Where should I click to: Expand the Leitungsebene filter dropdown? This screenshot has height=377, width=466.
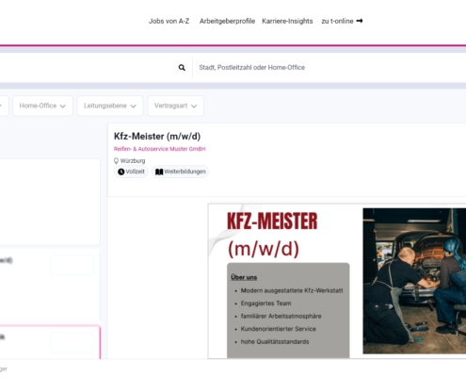pyautogui.click(x=110, y=106)
